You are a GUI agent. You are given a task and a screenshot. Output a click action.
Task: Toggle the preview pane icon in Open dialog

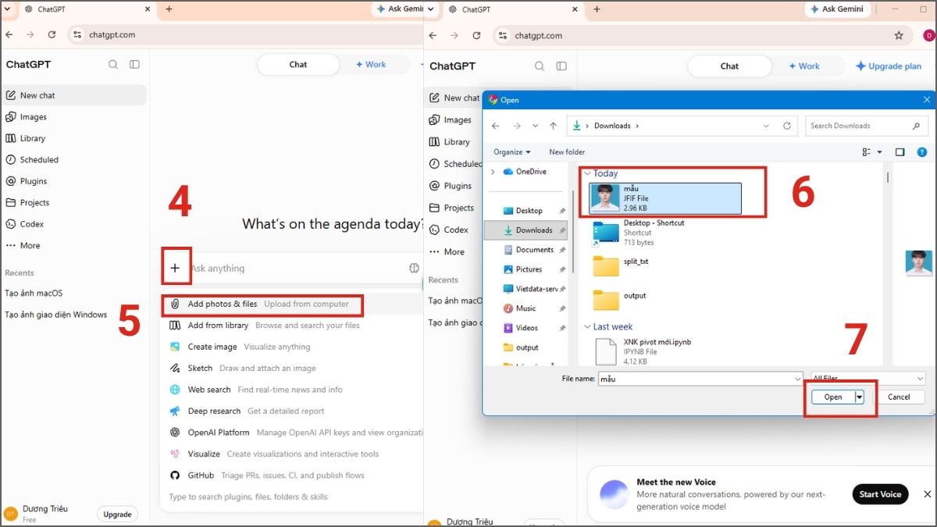(900, 152)
